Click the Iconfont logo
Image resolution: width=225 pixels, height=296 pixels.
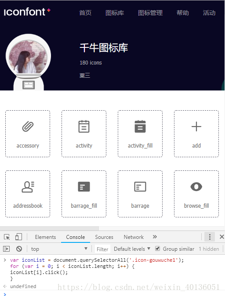click(x=27, y=12)
